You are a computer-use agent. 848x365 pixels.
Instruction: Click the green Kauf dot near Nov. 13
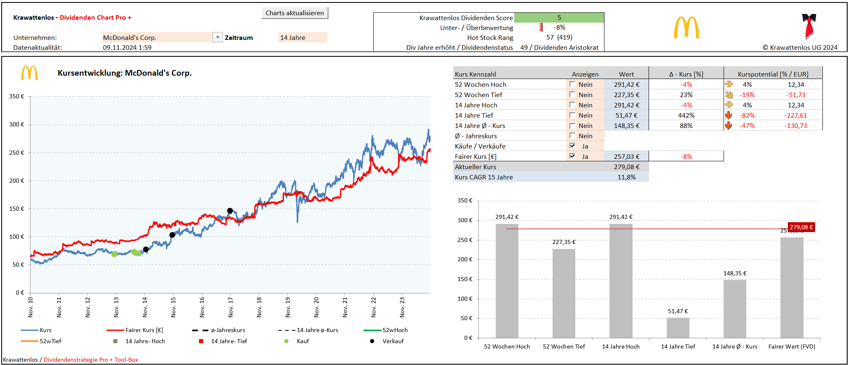[x=115, y=254]
